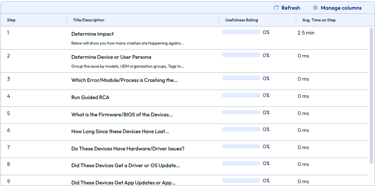
Task: Select the Run Guided RCA step
Action: [90, 97]
